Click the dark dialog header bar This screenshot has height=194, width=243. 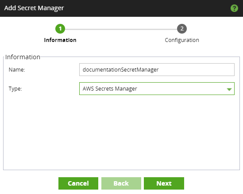point(121,8)
